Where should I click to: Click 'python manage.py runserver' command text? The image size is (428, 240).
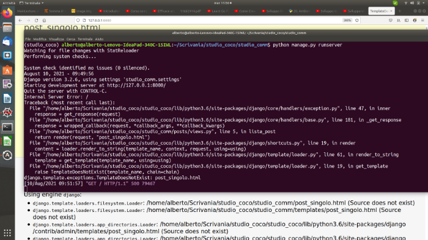click(308, 45)
